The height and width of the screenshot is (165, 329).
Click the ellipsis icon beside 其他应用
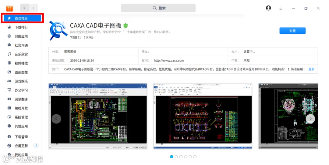9,126
